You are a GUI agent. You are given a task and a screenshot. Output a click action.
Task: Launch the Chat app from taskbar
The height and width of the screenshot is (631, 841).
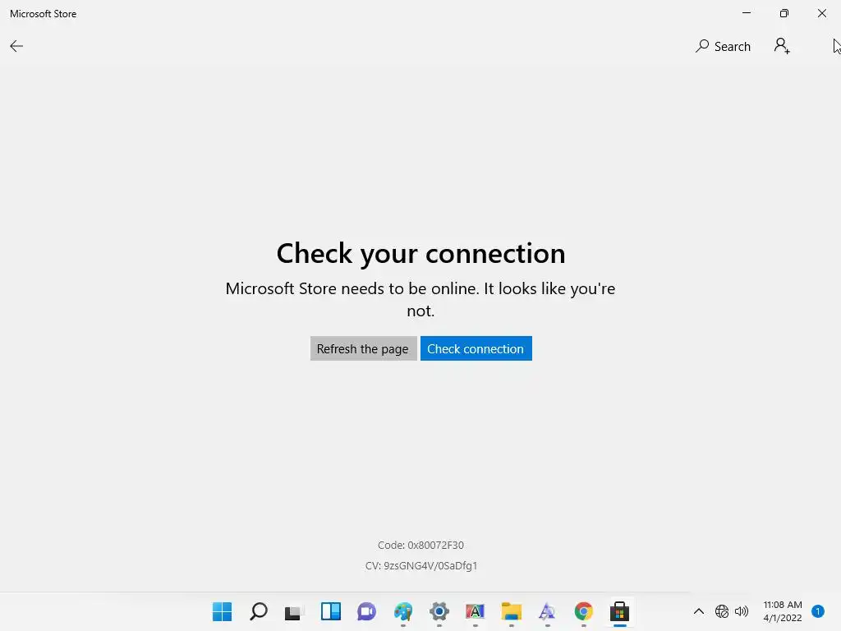tap(367, 611)
